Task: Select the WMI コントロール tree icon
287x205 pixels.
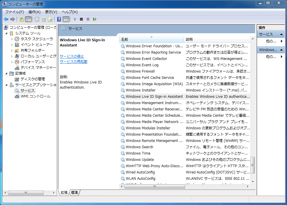Action: point(17,96)
